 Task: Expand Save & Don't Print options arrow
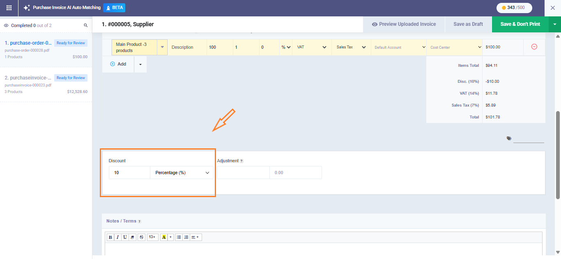click(x=554, y=24)
